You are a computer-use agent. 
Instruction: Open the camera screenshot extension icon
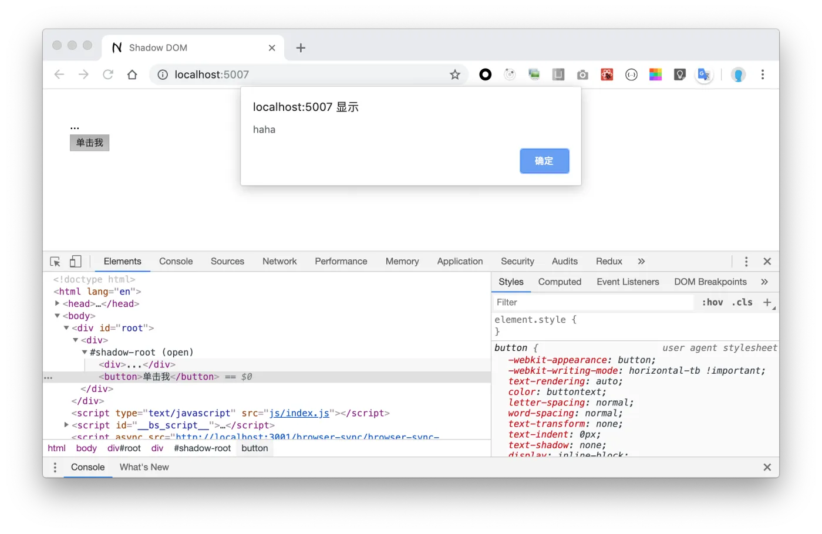tap(582, 75)
